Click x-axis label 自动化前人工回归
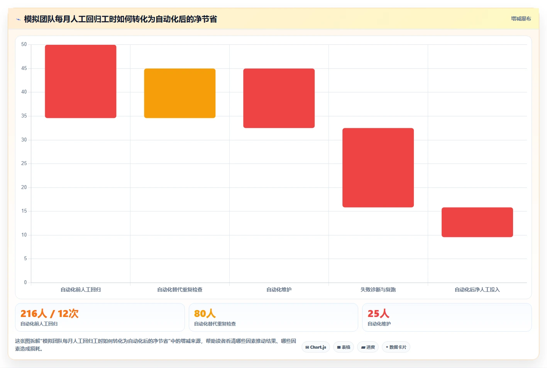 pos(81,290)
